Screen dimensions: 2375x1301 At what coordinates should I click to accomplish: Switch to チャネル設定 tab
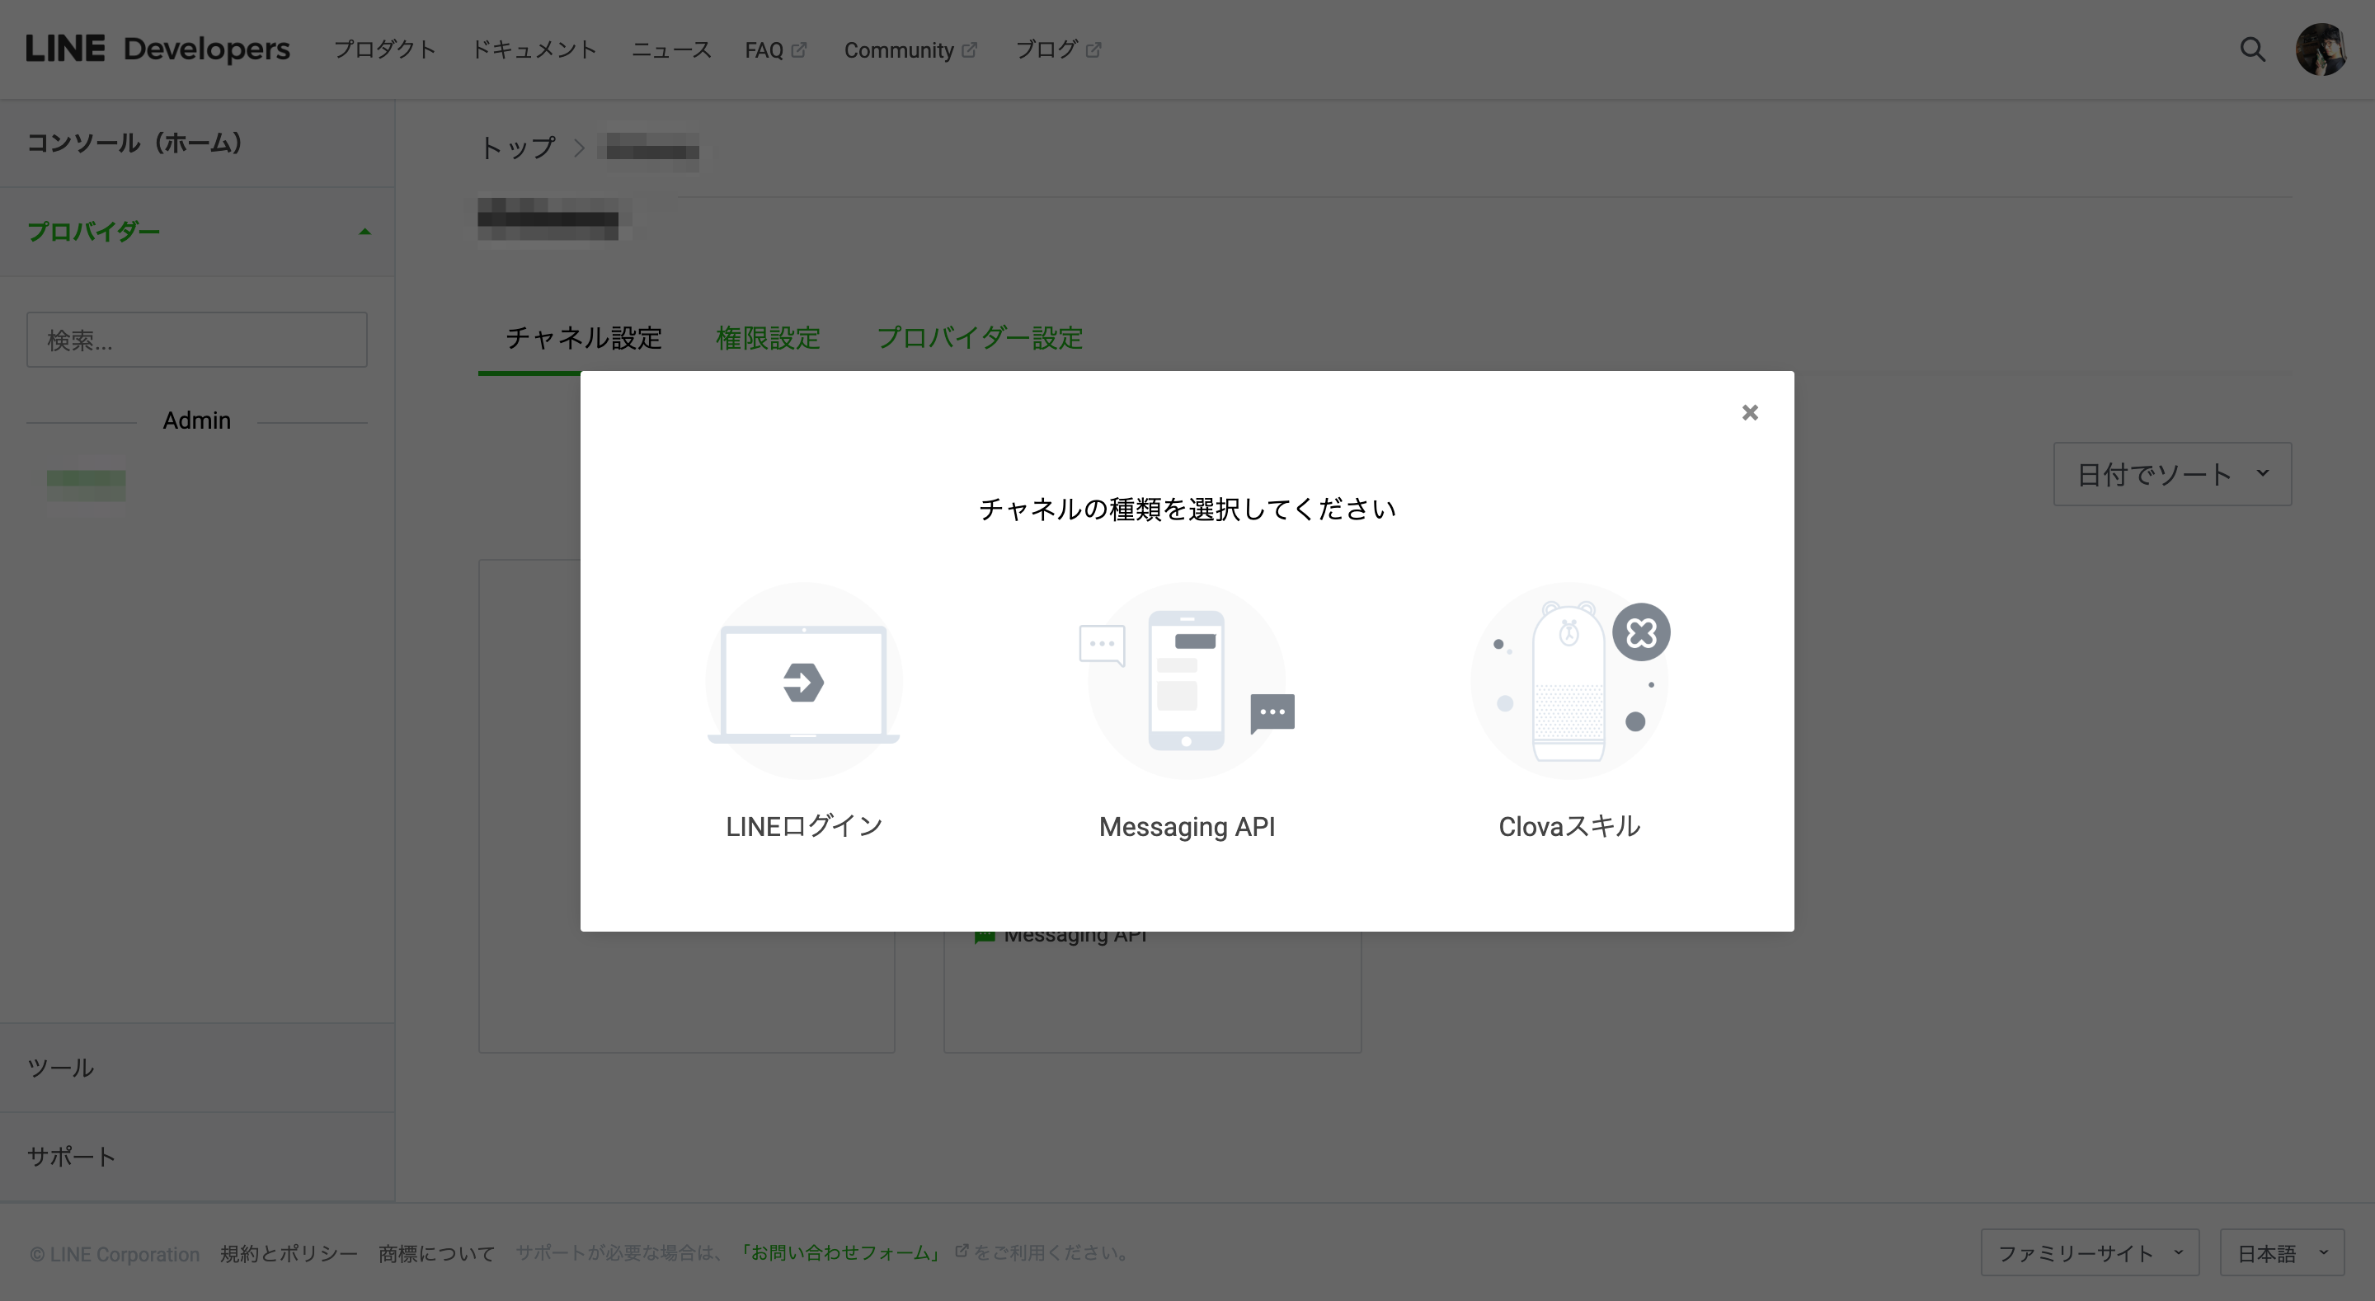[584, 337]
